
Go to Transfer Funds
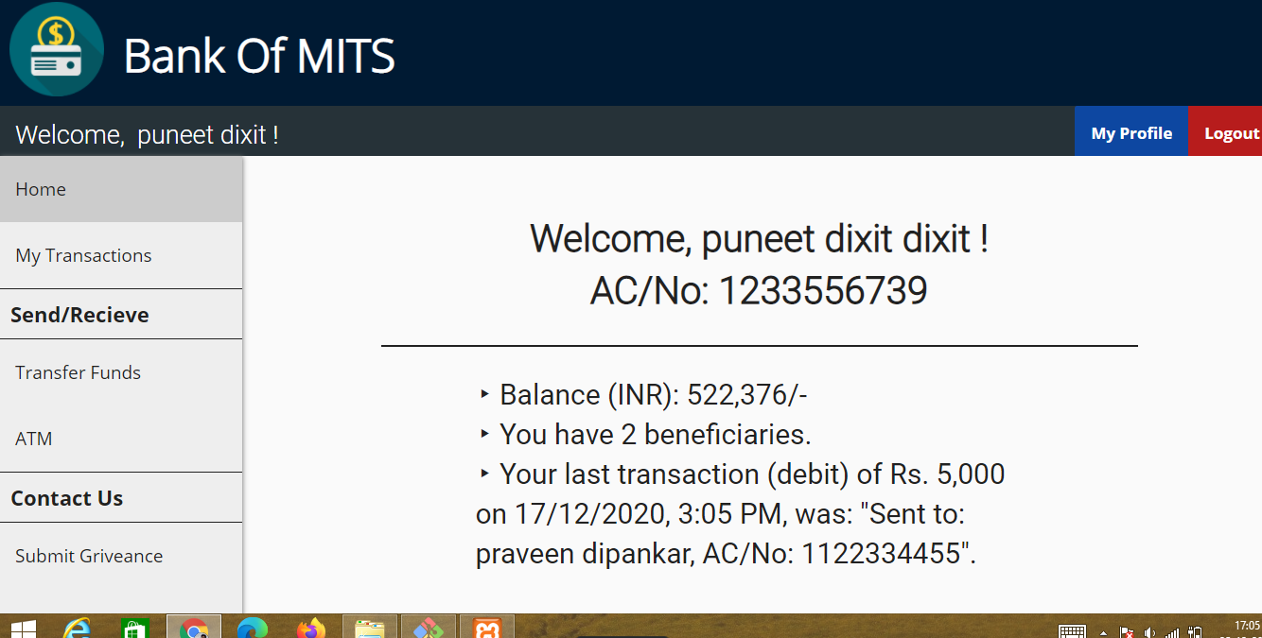[x=78, y=372]
